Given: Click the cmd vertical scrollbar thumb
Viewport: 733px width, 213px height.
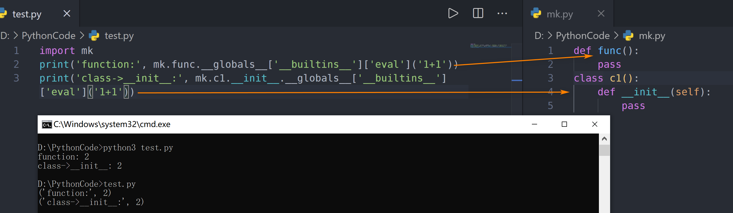Looking at the screenshot, I should coord(604,150).
